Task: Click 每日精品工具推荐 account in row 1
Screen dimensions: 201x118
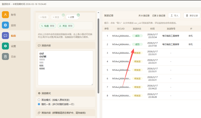Action: (171, 36)
